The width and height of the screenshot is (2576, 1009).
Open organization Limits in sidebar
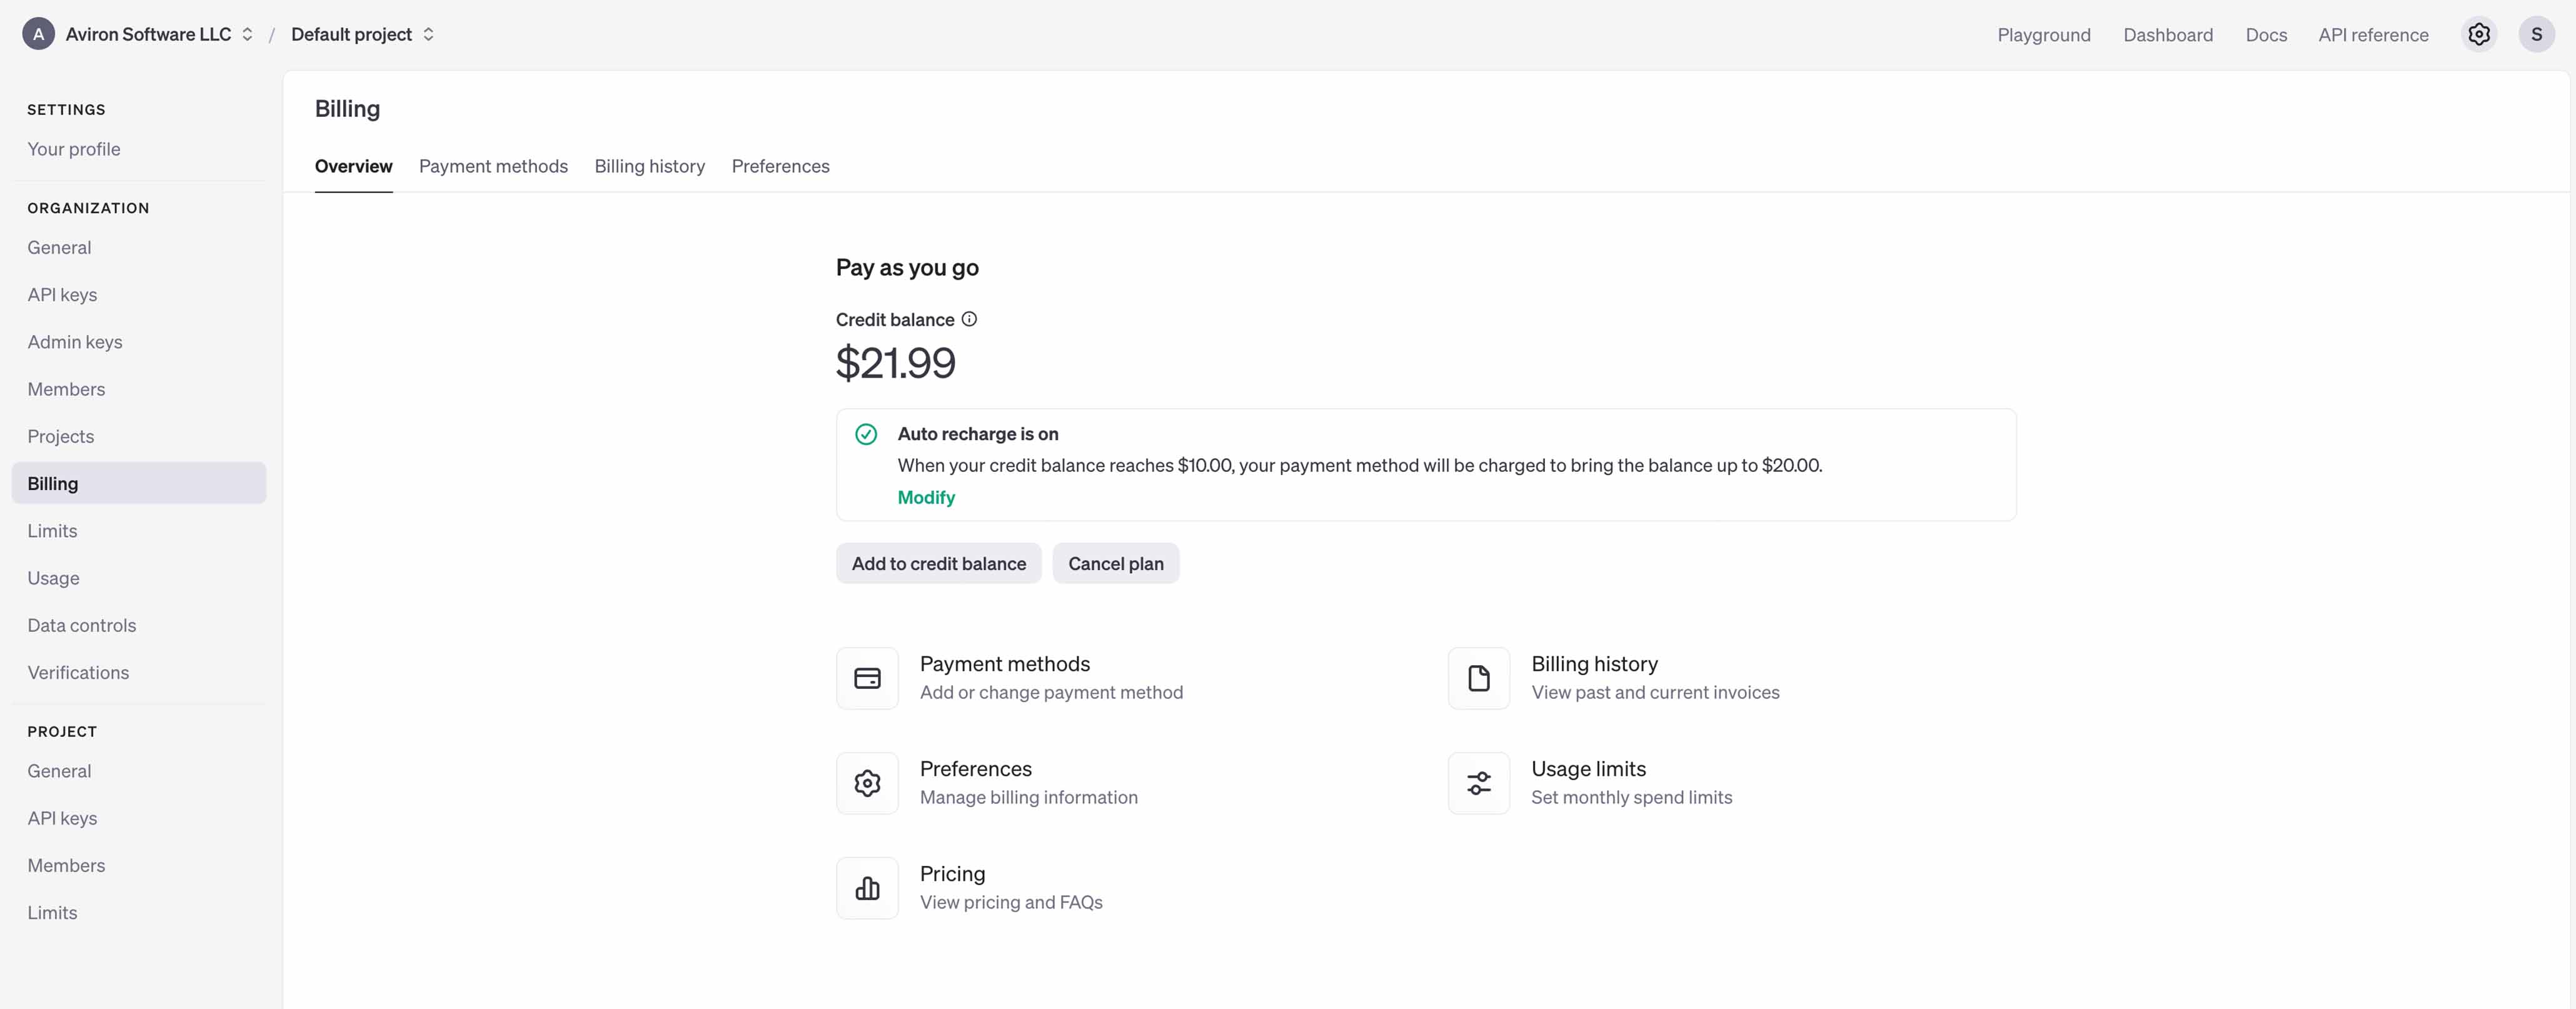(139, 531)
